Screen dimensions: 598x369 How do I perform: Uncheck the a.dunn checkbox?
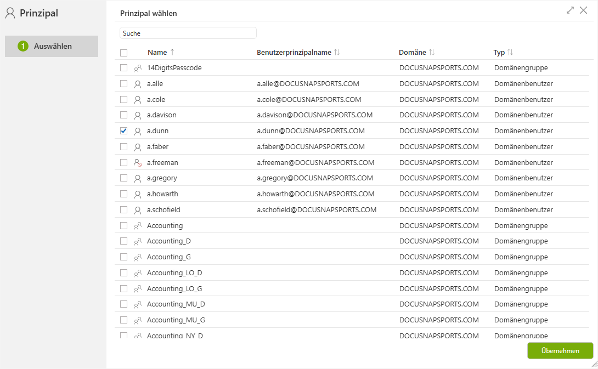[123, 130]
